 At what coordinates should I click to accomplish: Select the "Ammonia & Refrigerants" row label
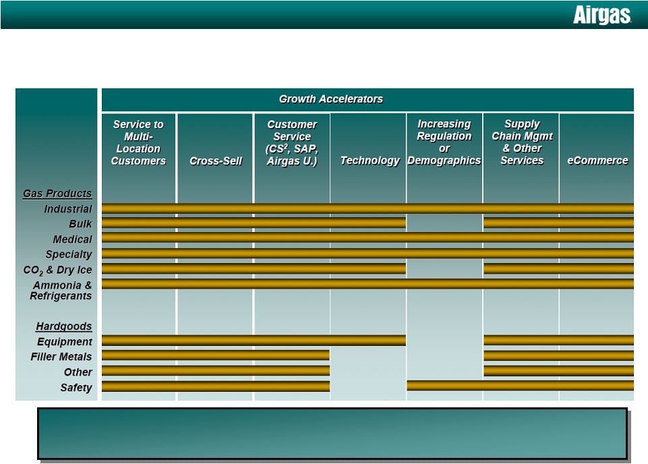61,291
